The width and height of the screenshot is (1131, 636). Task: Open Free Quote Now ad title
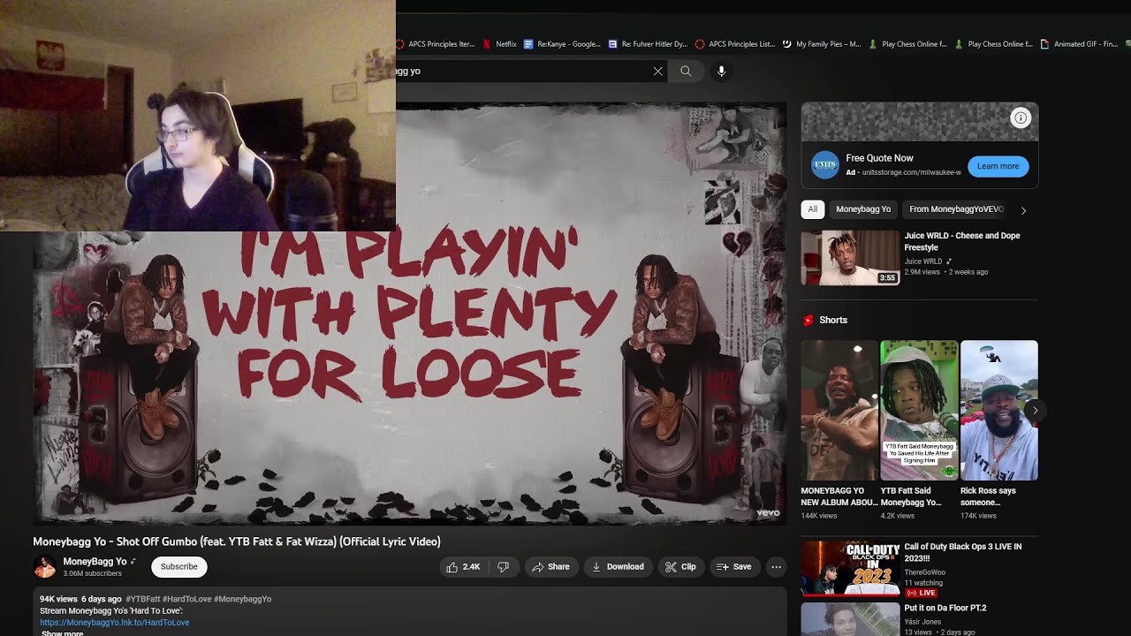[879, 158]
